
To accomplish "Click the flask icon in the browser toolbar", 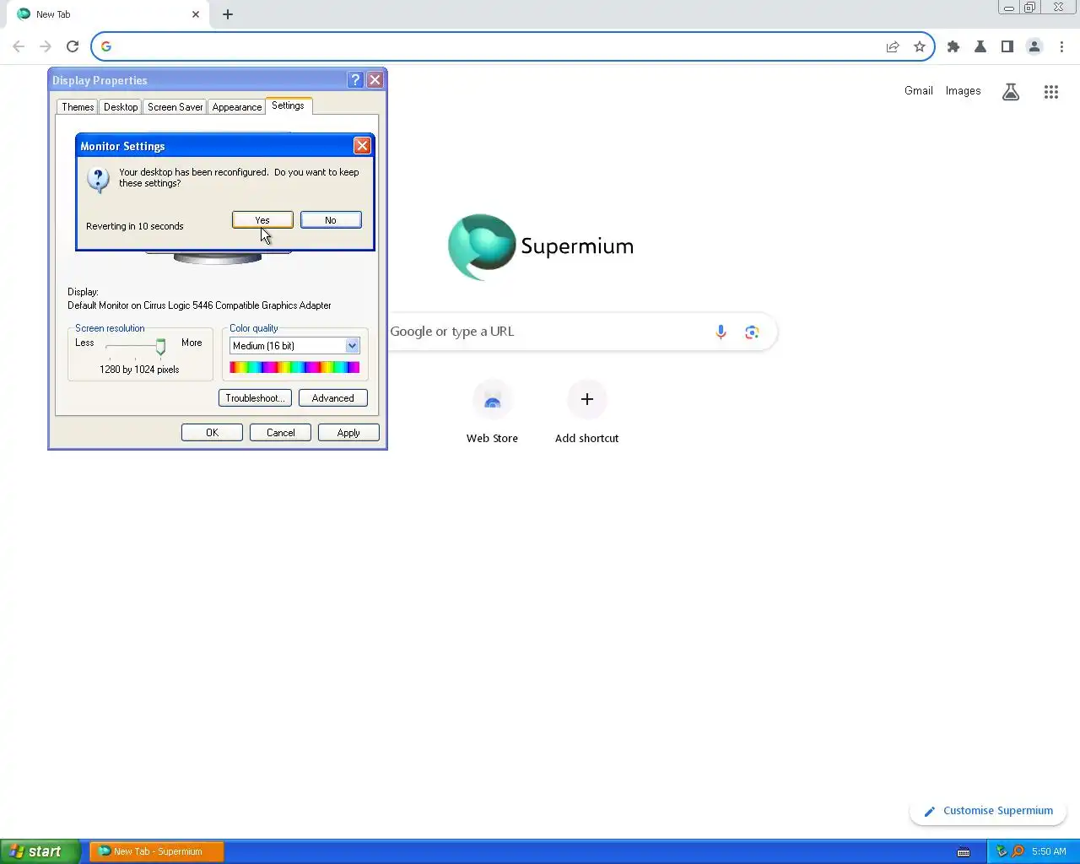I will click(x=980, y=46).
